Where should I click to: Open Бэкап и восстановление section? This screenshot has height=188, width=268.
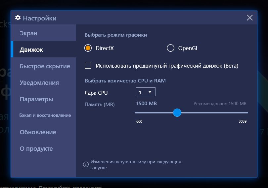45,115
